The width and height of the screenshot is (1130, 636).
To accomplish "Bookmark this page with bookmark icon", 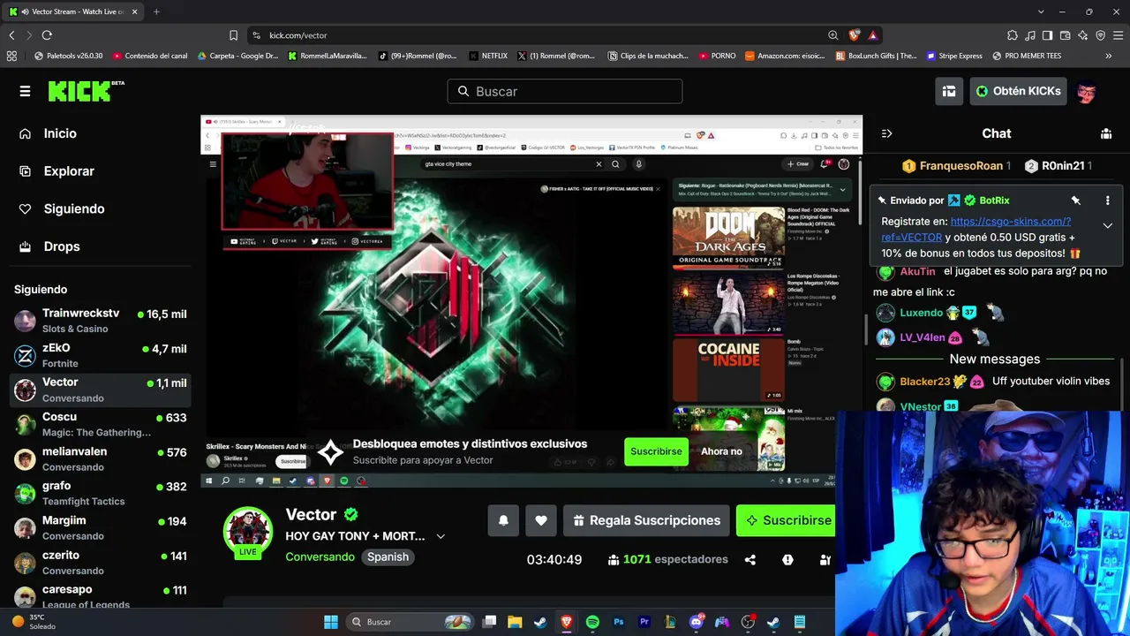I will click(233, 35).
